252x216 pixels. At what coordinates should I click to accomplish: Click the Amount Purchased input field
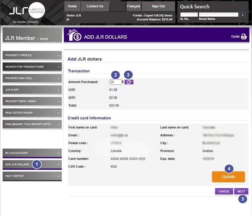click(x=115, y=82)
